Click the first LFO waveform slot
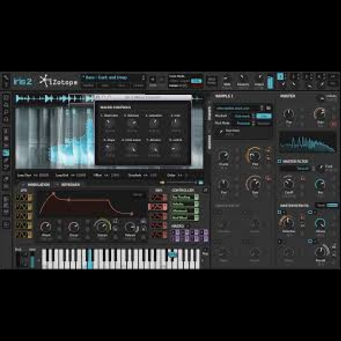 [24, 198]
